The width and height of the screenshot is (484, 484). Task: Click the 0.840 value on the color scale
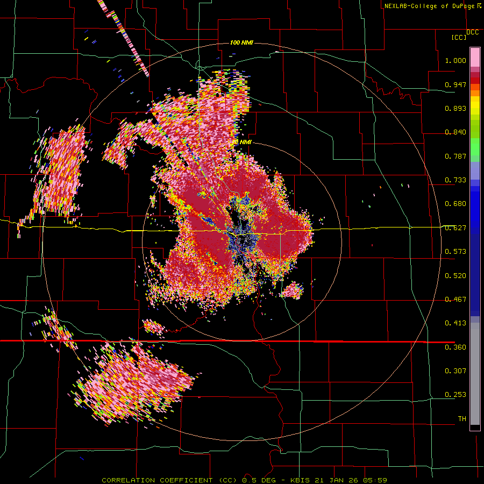pos(455,132)
